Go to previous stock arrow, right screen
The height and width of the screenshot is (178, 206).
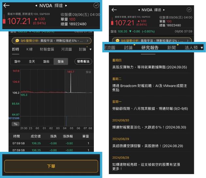139,10
